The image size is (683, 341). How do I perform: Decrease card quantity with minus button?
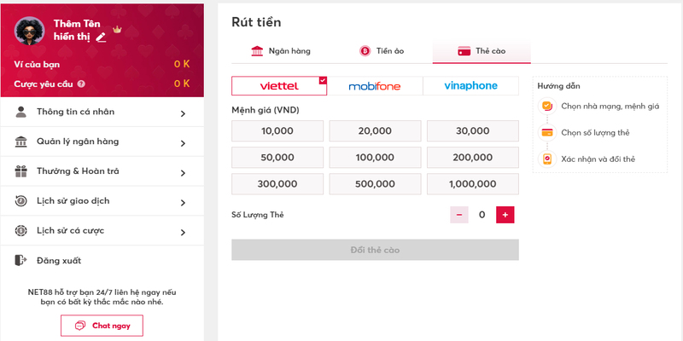(x=459, y=215)
